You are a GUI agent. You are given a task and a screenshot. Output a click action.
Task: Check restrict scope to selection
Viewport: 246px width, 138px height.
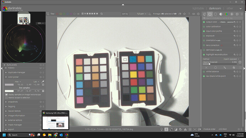coord(6,98)
